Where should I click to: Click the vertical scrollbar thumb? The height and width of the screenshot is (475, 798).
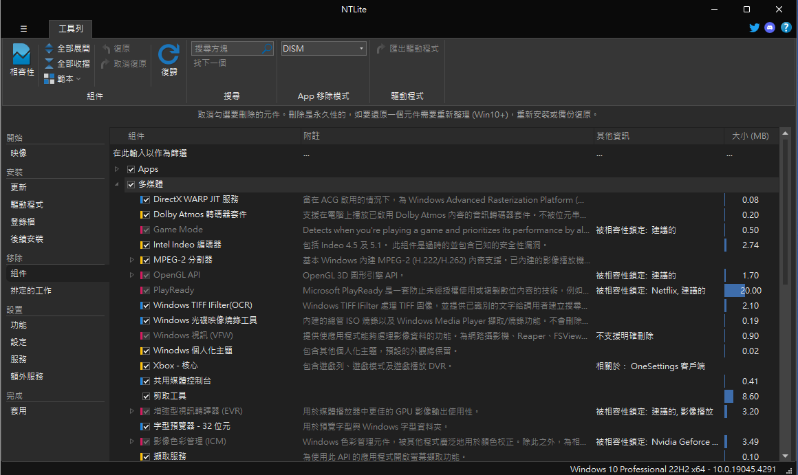(x=786, y=212)
